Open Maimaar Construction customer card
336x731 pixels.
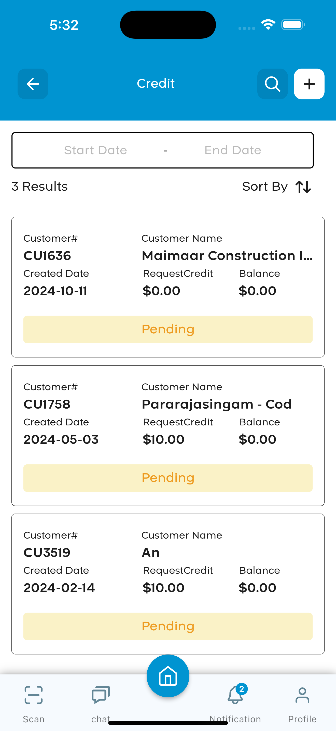pyautogui.click(x=168, y=287)
